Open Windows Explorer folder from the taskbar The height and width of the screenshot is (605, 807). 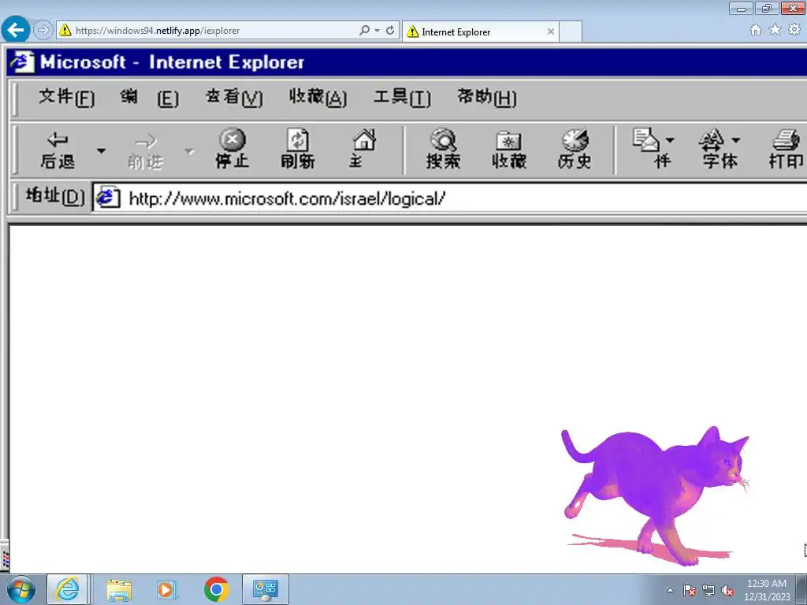[x=119, y=589]
